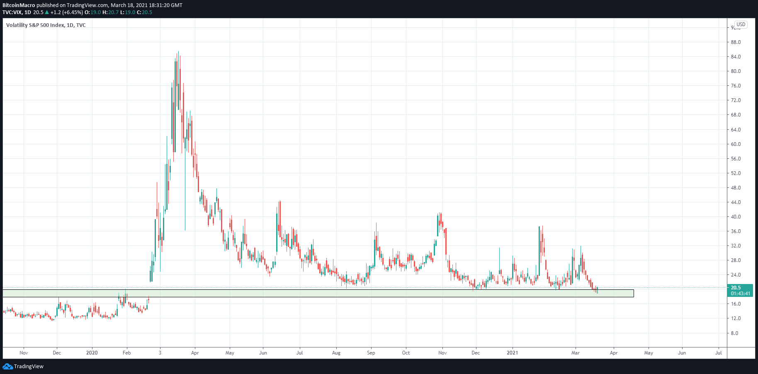Click the current price label 20.5
758x374 pixels.
(x=736, y=288)
